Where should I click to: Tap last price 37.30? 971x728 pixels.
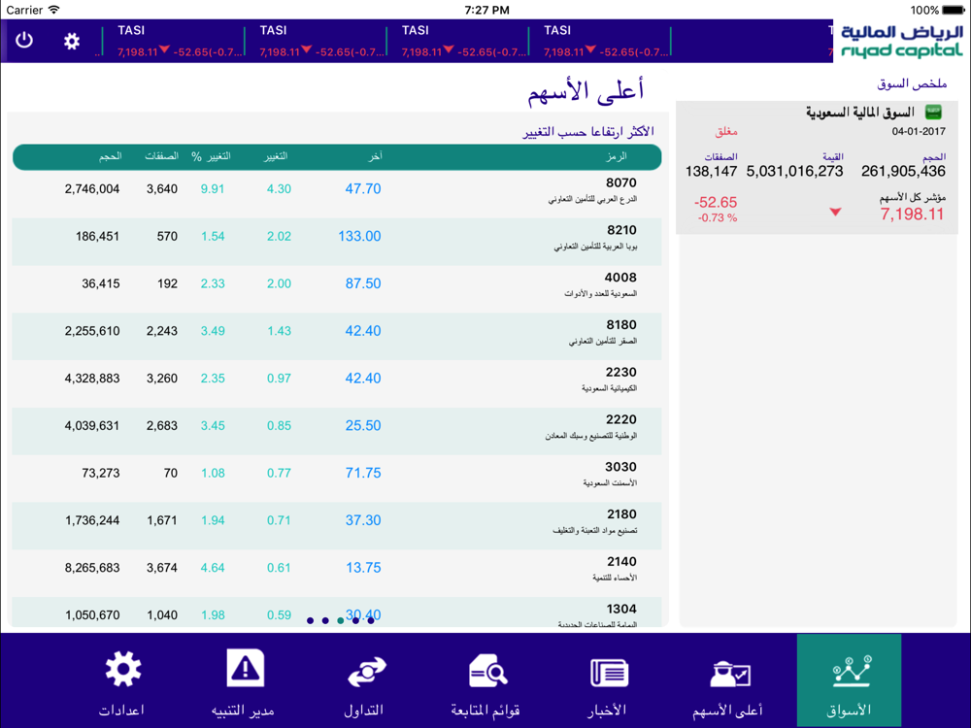point(363,520)
